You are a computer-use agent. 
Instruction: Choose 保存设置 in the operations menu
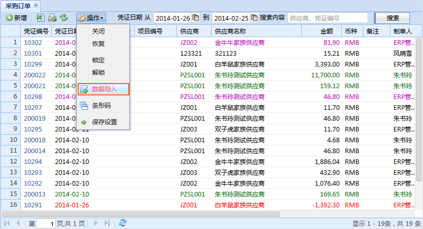[104, 122]
